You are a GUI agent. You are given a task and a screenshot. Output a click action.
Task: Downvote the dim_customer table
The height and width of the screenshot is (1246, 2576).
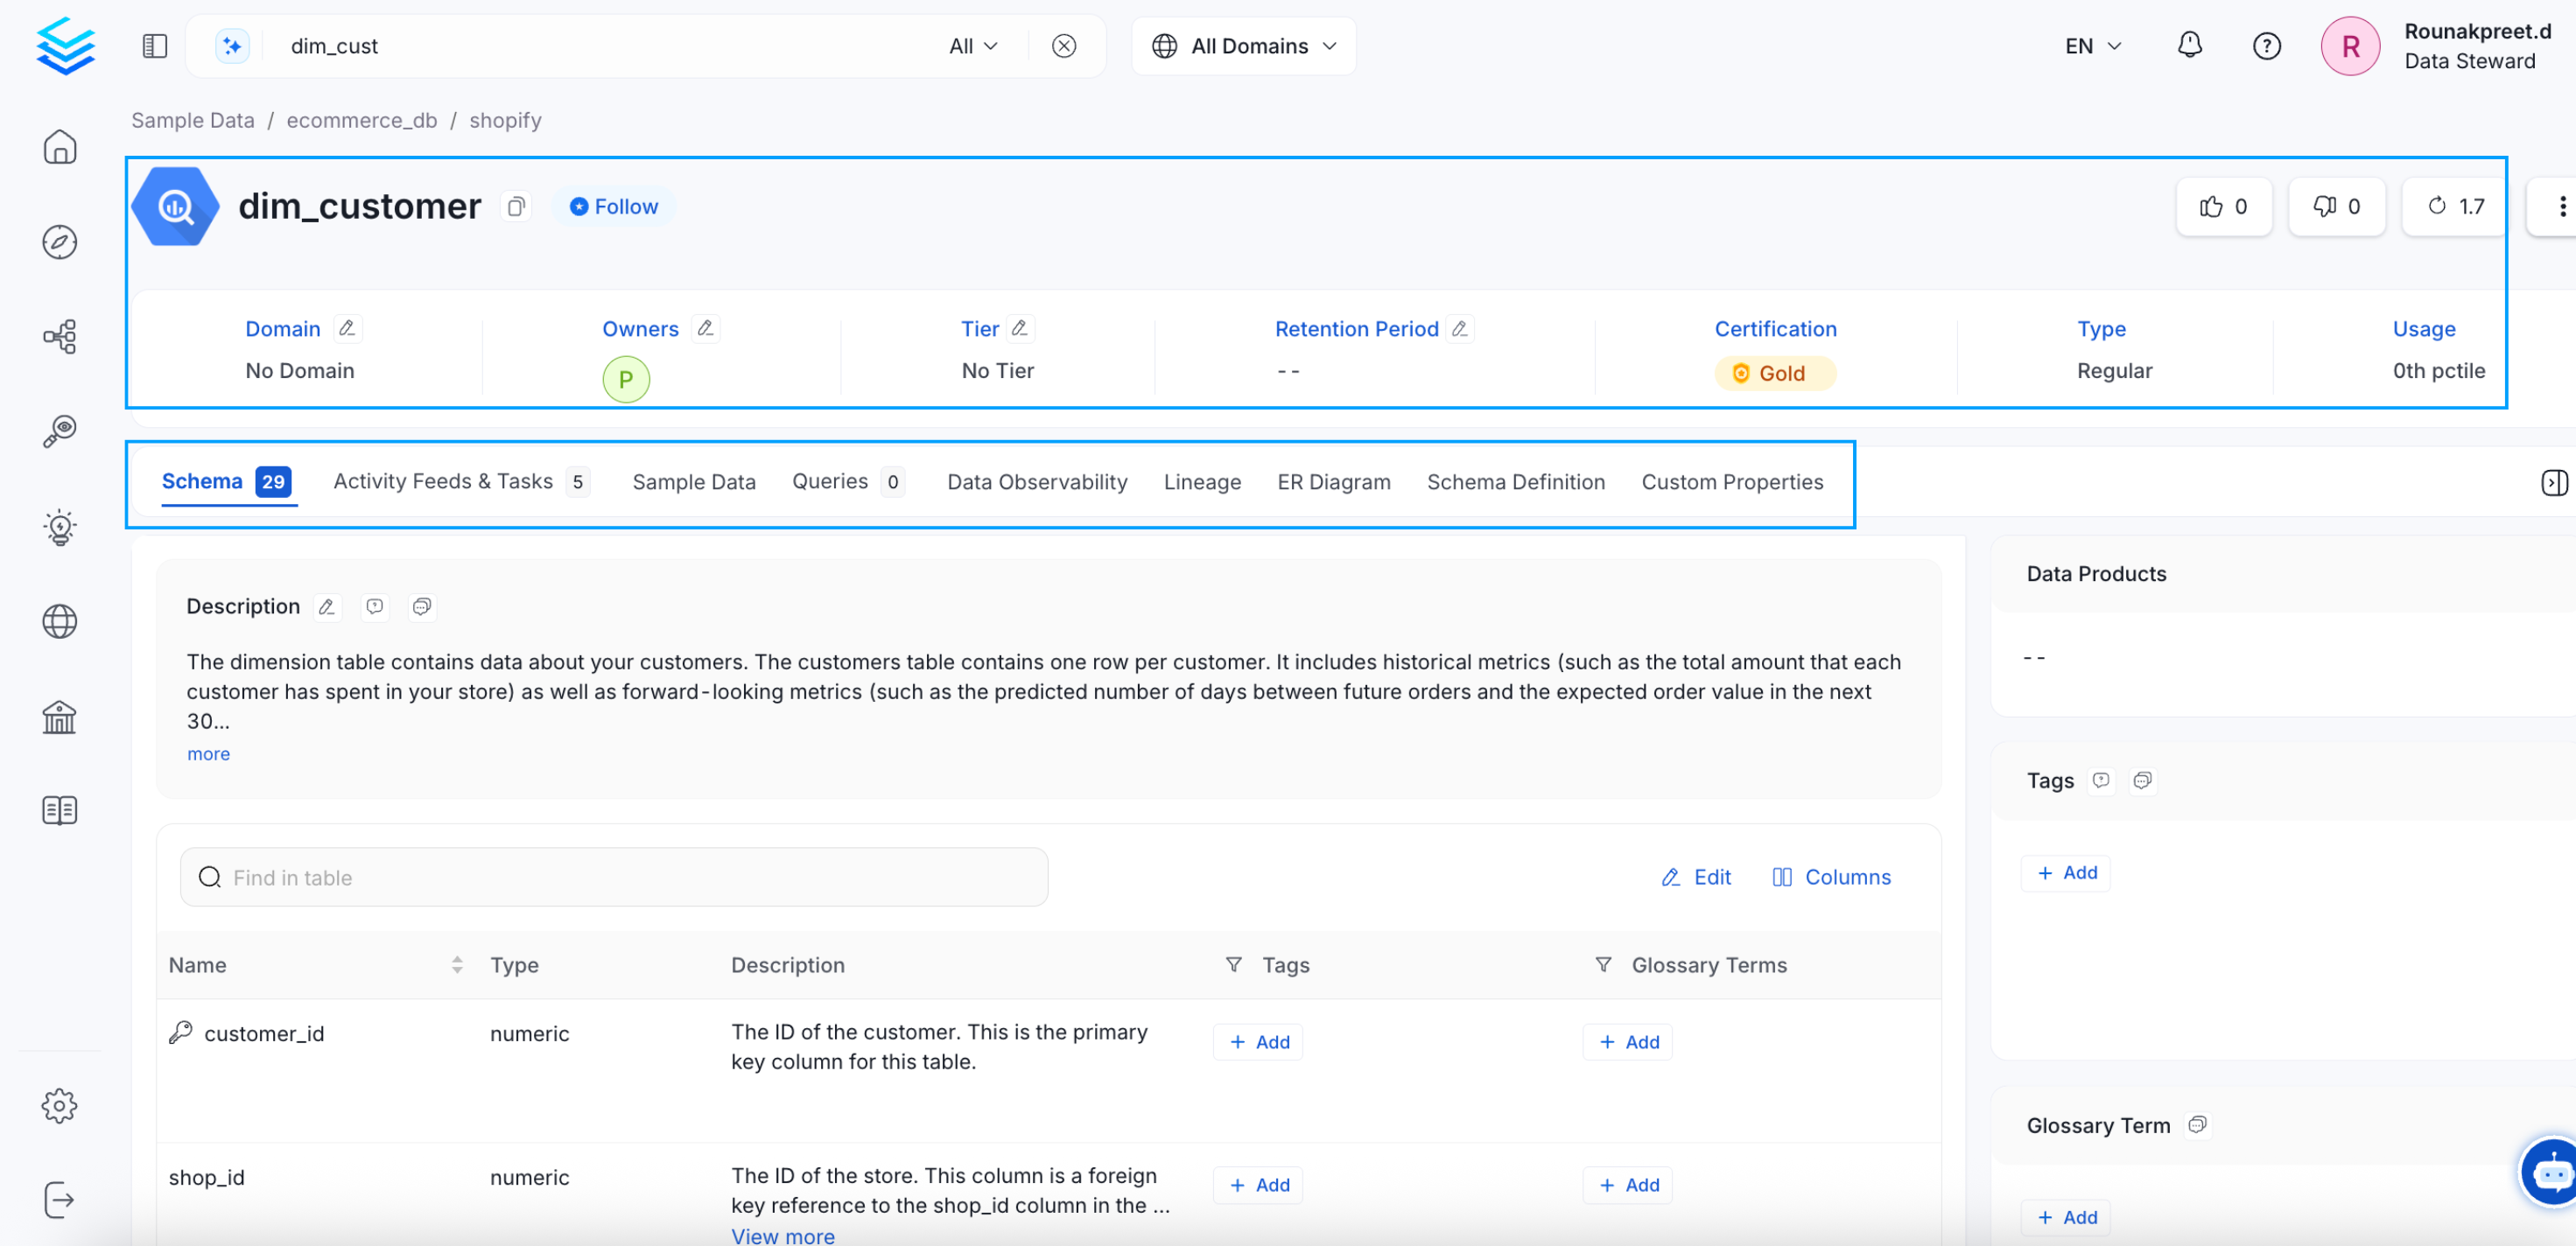(2337, 206)
